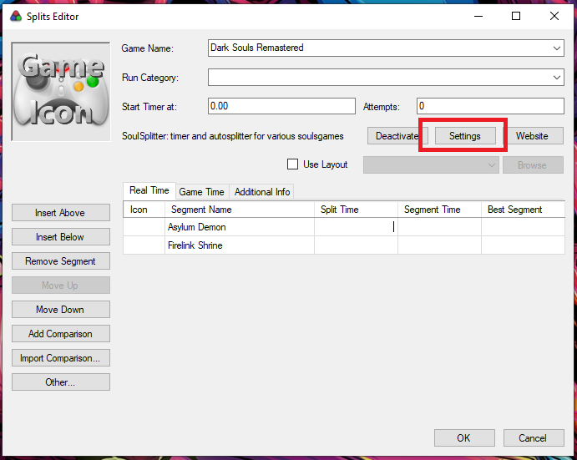The image size is (577, 460).
Task: Click the Game Icon image placeholder
Action: click(62, 92)
